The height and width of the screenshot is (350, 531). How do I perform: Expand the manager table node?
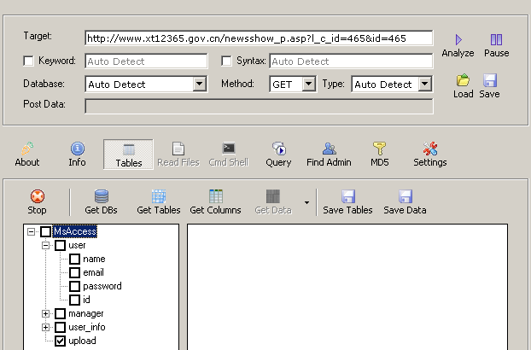(x=45, y=314)
